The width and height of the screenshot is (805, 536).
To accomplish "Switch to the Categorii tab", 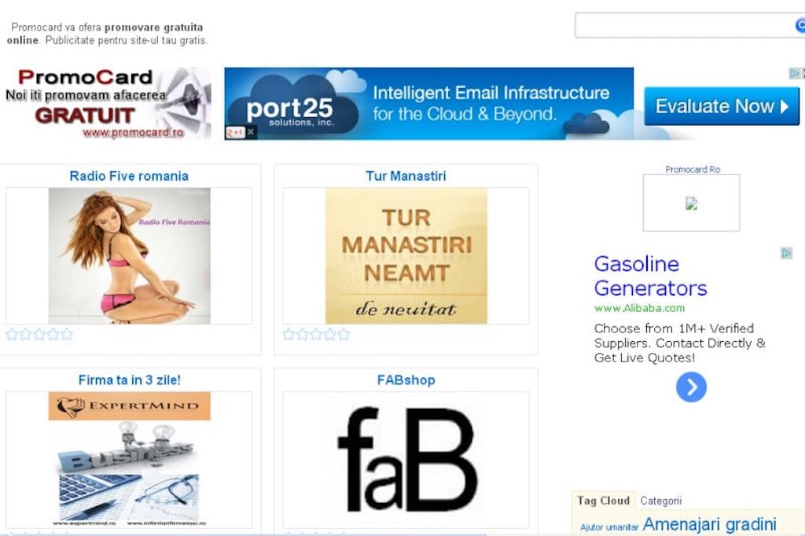I will pyautogui.click(x=660, y=501).
